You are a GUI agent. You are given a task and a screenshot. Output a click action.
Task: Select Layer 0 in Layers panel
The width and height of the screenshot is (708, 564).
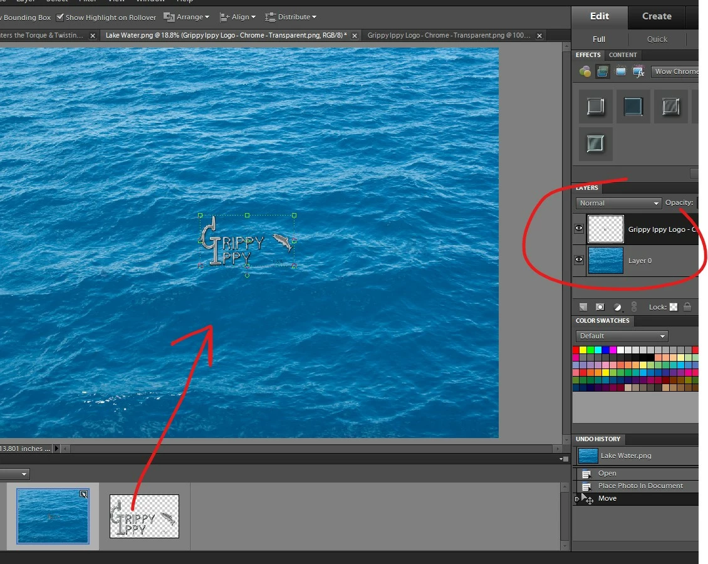pos(636,261)
